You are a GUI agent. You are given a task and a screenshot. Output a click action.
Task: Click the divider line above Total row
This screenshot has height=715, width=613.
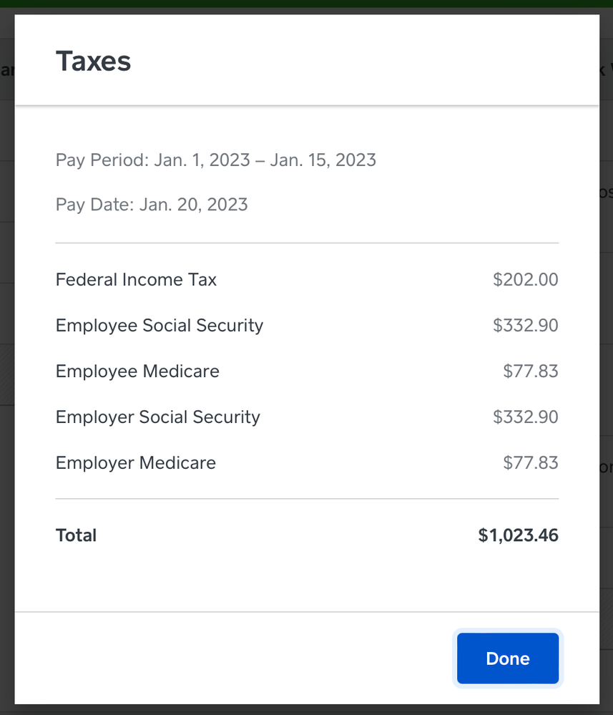[x=306, y=499]
